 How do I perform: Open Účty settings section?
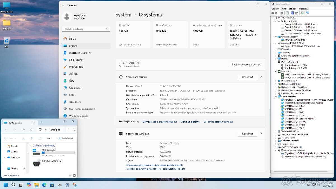[86, 81]
